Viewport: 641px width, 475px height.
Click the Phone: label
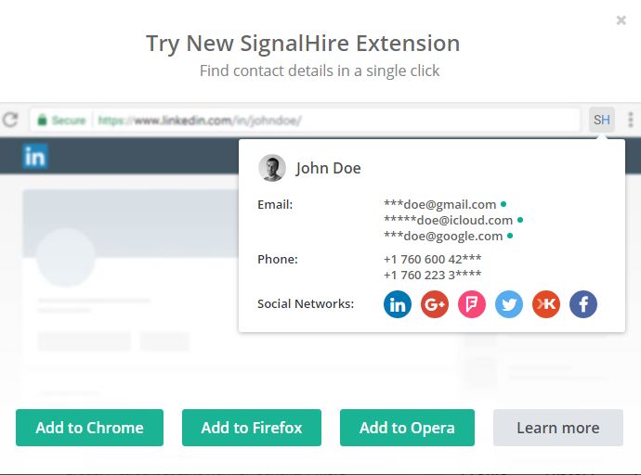278,259
